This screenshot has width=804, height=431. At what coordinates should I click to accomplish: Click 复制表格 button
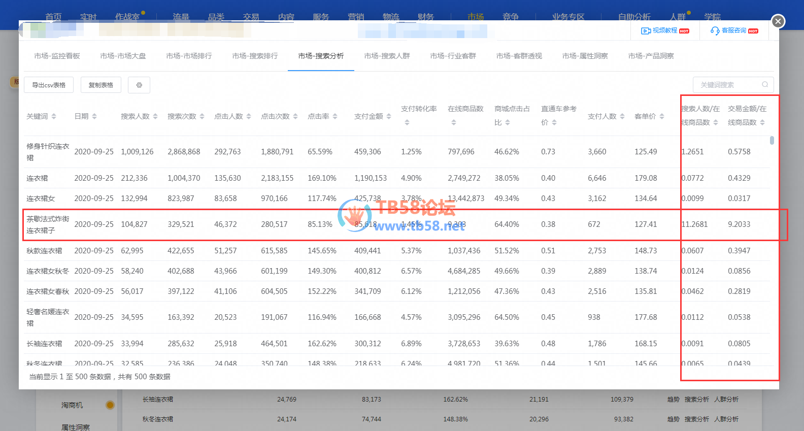(x=101, y=85)
